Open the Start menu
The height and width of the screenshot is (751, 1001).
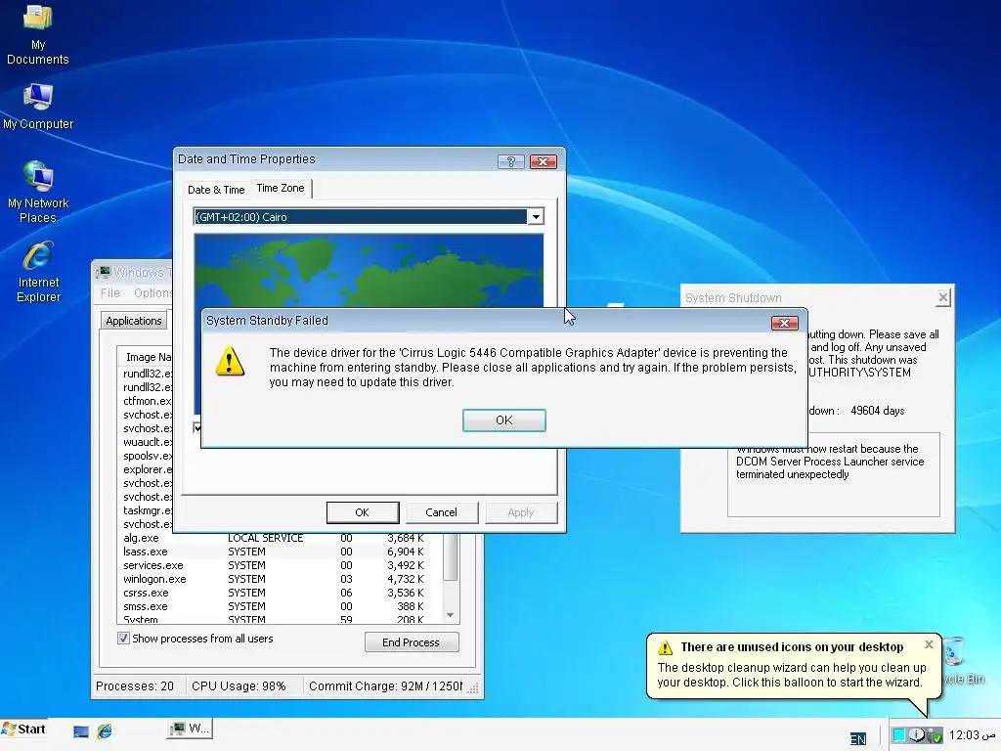(x=24, y=729)
